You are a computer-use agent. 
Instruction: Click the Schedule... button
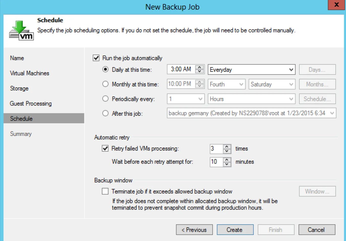317,99
